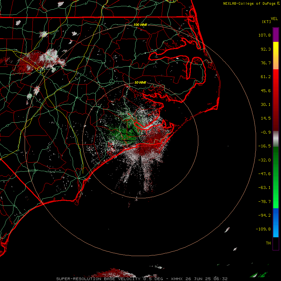Click the light blue segment of the color bar
The image size is (281, 281).
pos(276,230)
